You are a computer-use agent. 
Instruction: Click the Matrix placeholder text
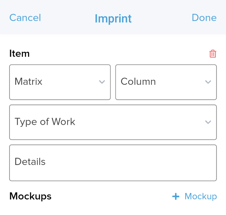[29, 81]
